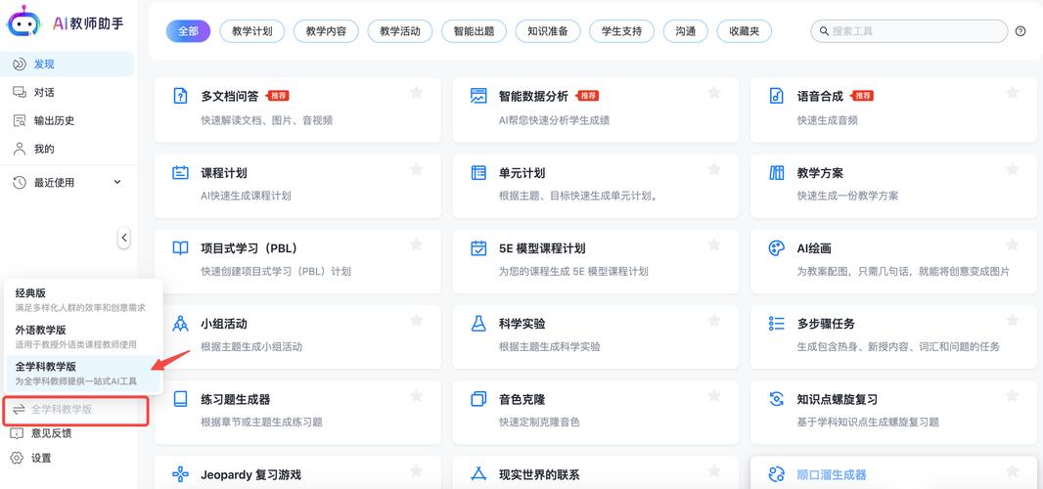Click the 练习题生成器 icon
Image resolution: width=1043 pixels, height=489 pixels.
point(180,399)
